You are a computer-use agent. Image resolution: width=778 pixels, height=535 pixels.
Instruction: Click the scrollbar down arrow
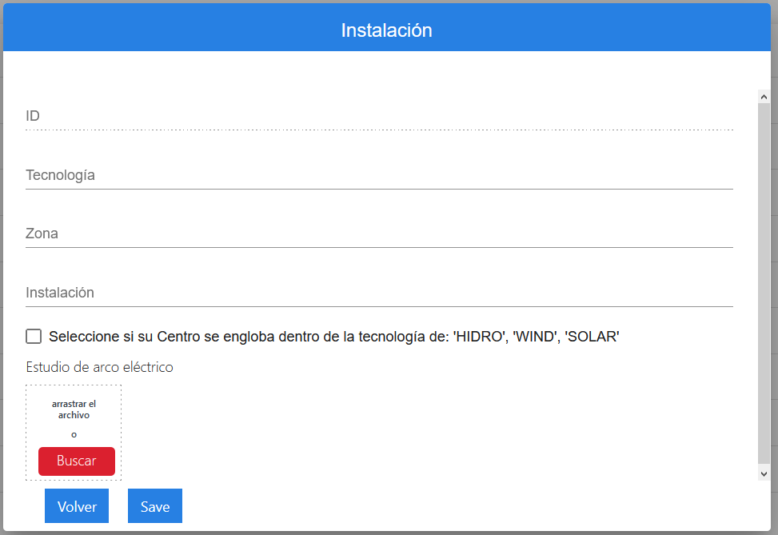pyautogui.click(x=764, y=473)
